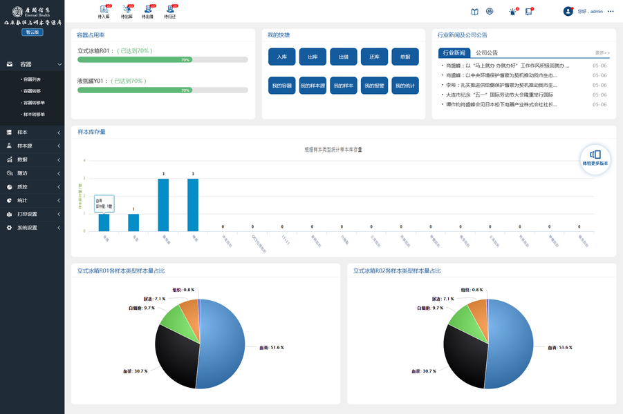Click the 质控 quality control sidebar icon
Image resolution: width=623 pixels, height=414 pixels.
10,187
